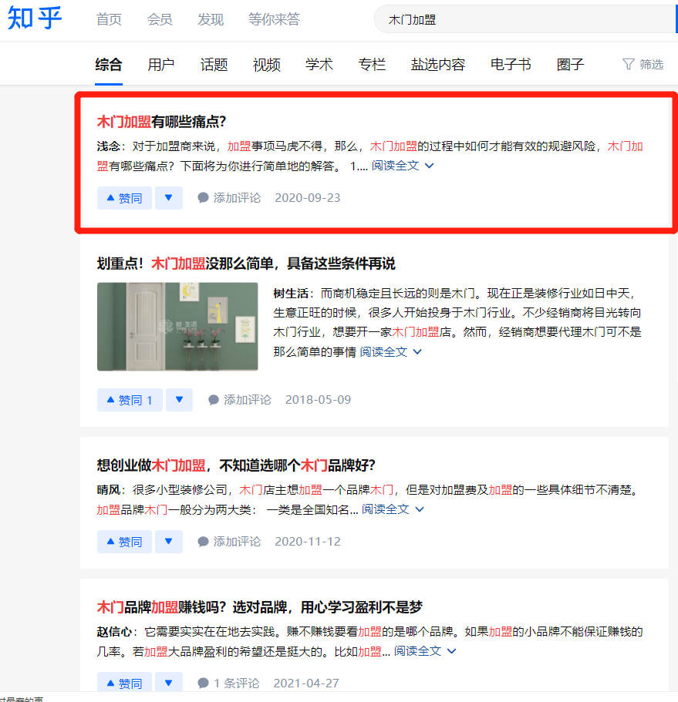The height and width of the screenshot is (702, 678).
Task: Upvote 划重点 article with 赞同 1
Action: [130, 400]
